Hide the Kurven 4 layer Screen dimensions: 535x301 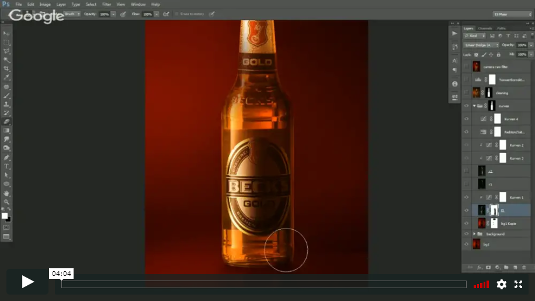click(467, 119)
